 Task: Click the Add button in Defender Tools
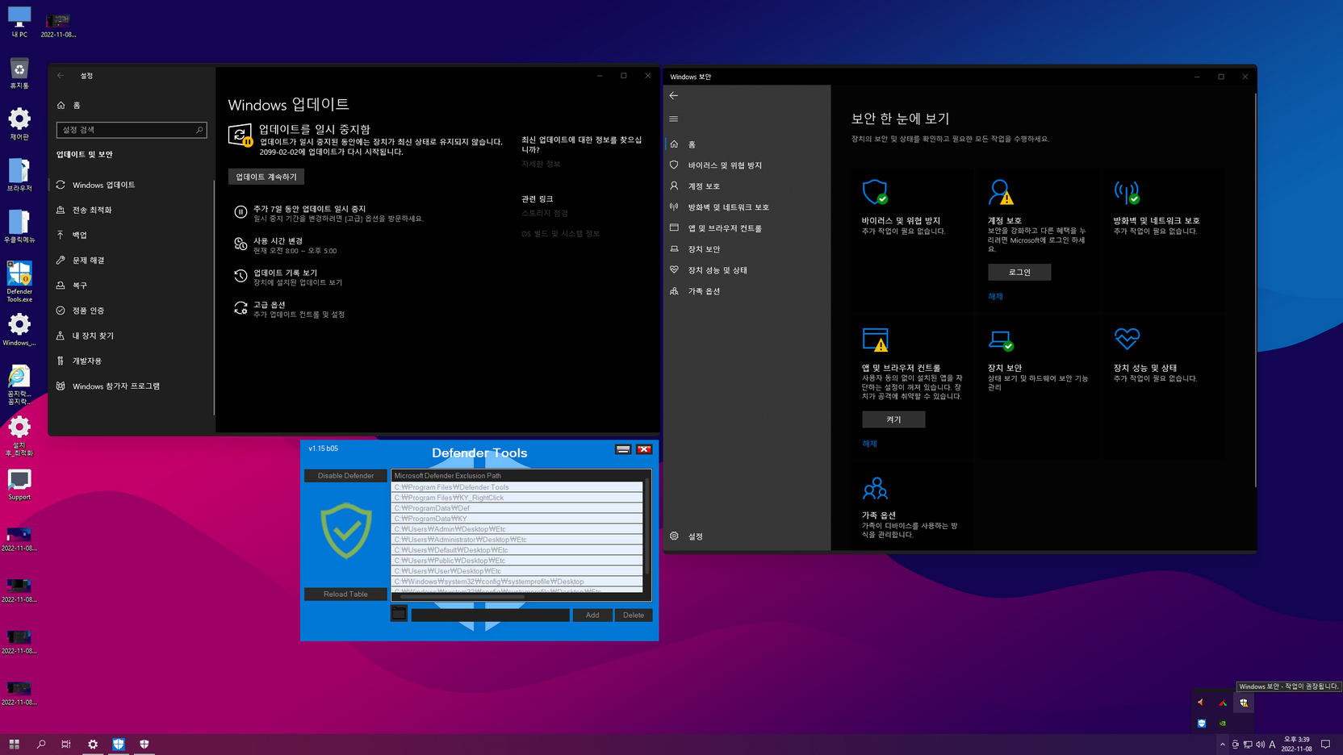pyautogui.click(x=592, y=615)
